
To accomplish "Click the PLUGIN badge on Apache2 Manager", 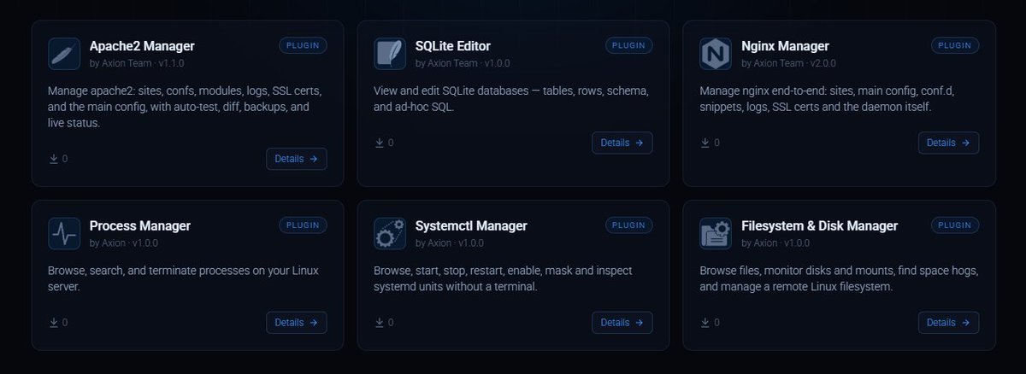I will pyautogui.click(x=303, y=45).
